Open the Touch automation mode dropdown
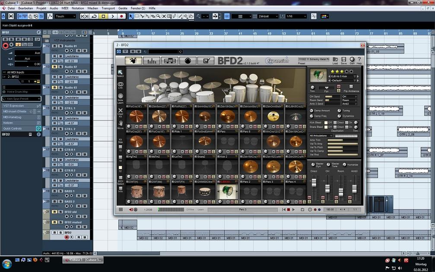 tap(66, 16)
